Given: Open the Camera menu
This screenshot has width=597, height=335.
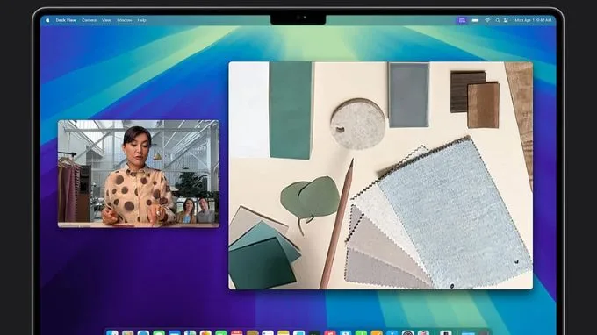Looking at the screenshot, I should [x=89, y=20].
